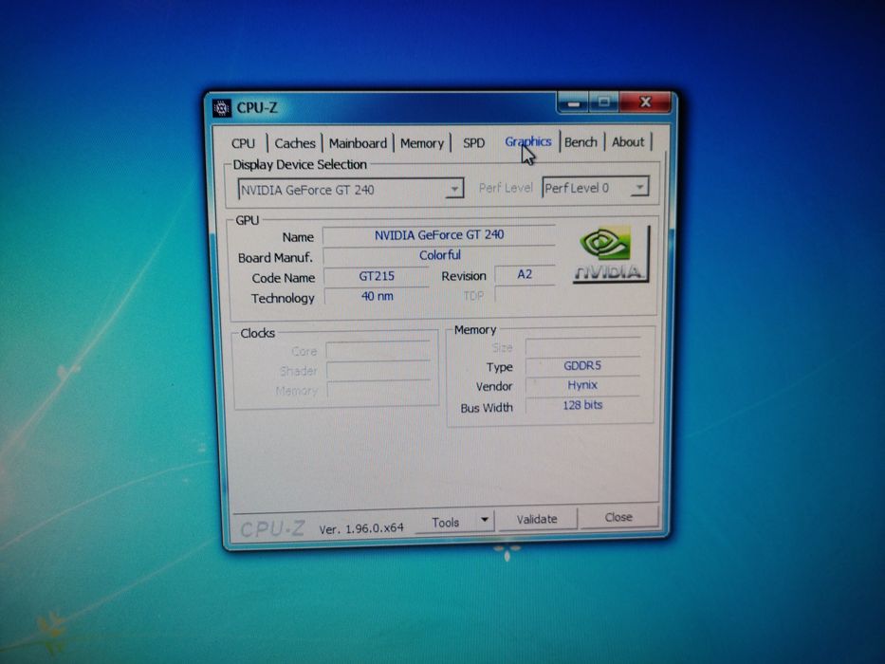Click the Code Name value GT215
The height and width of the screenshot is (664, 885).
coord(377,276)
